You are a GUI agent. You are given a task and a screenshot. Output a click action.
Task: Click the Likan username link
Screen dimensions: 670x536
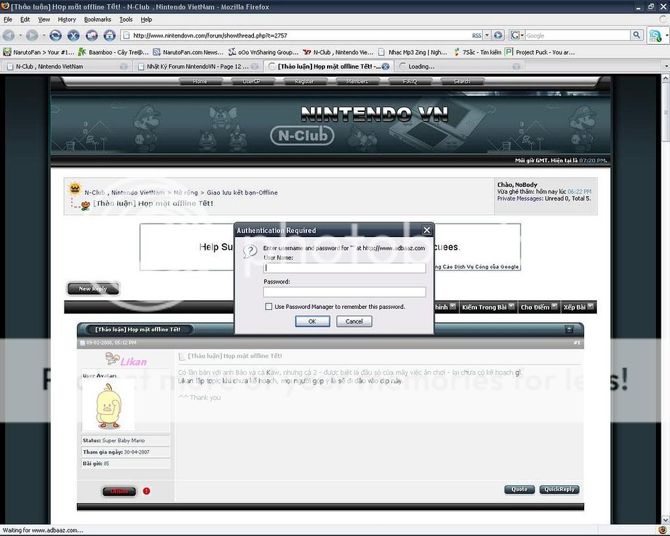coord(133,362)
